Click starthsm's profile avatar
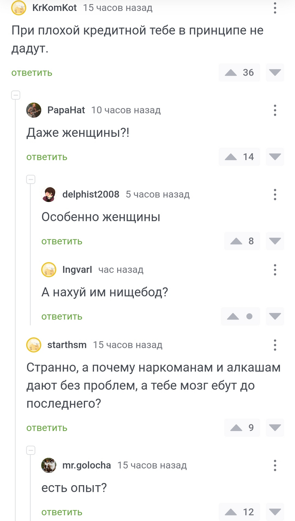Screen dimensions: 295x521 (x=34, y=345)
